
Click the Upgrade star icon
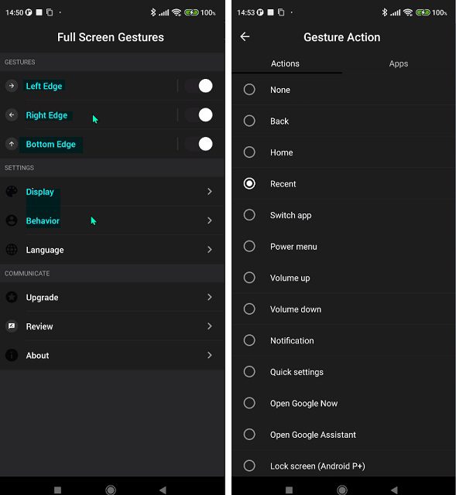(x=12, y=297)
